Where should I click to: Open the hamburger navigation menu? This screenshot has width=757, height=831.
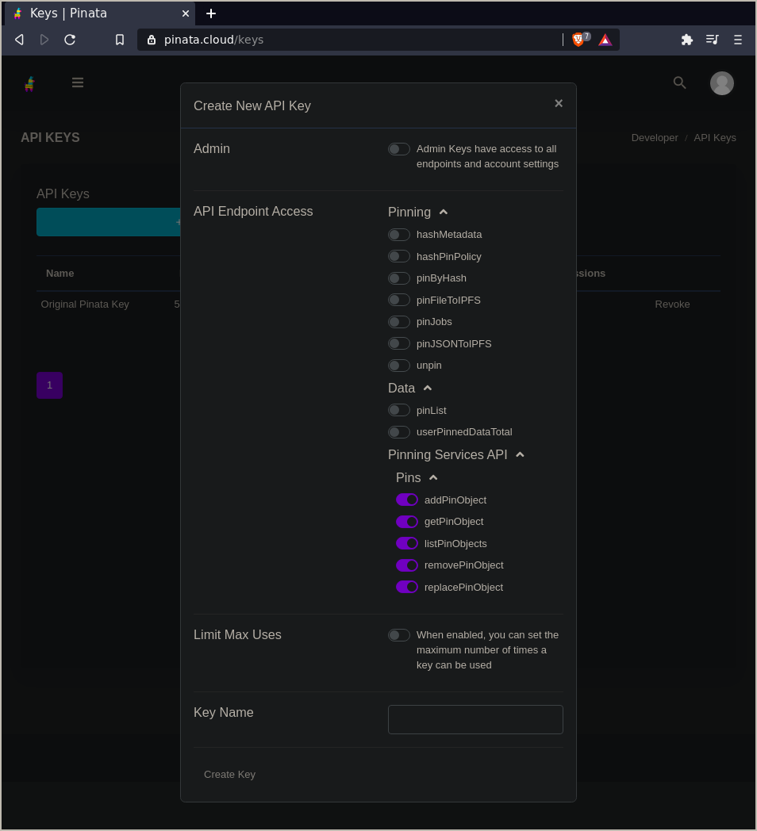coord(77,82)
